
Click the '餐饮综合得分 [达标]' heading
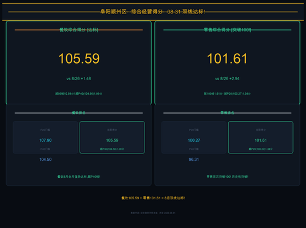point(79,30)
